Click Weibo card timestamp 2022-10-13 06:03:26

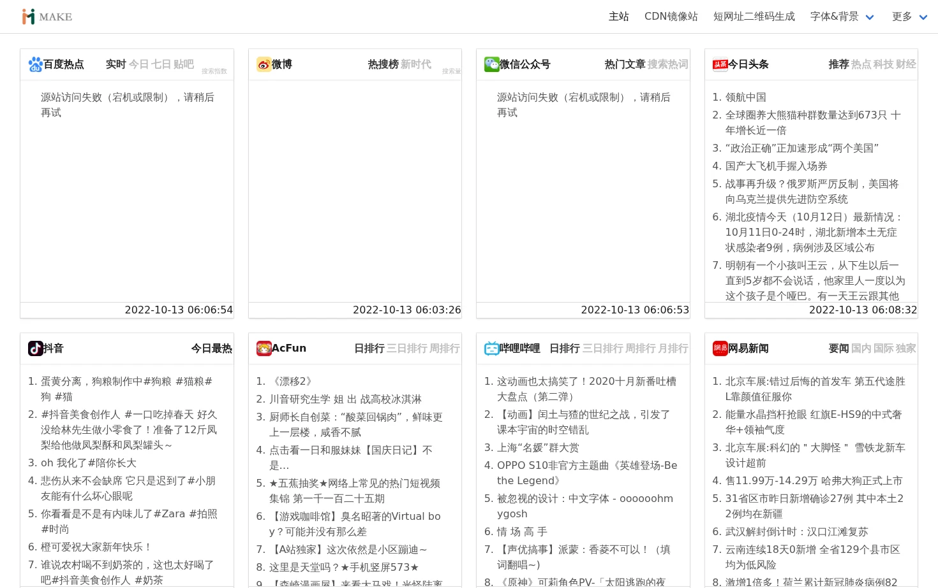click(x=407, y=310)
